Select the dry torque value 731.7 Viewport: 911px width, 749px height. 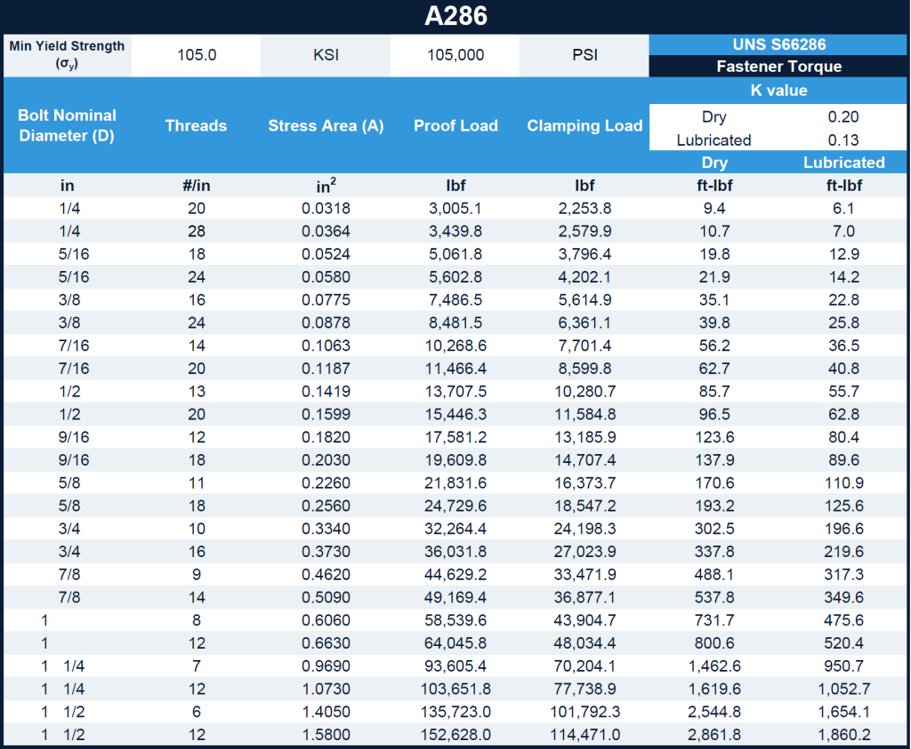tap(714, 620)
